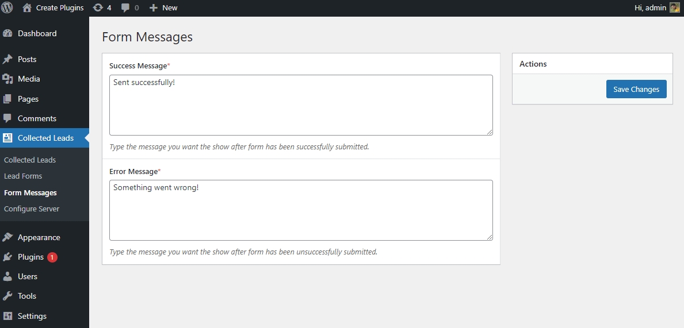Grab the Success Message textarea resize handle
Image resolution: width=684 pixels, height=328 pixels.
[490, 132]
